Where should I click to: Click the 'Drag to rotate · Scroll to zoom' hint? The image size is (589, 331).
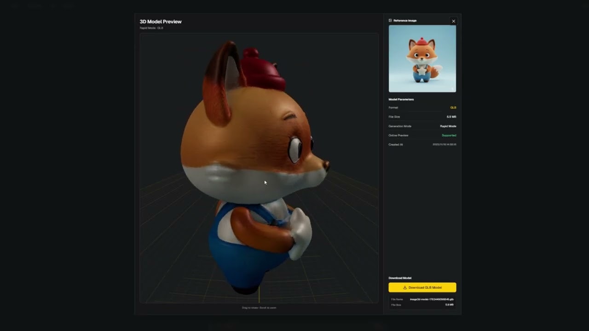(259, 308)
